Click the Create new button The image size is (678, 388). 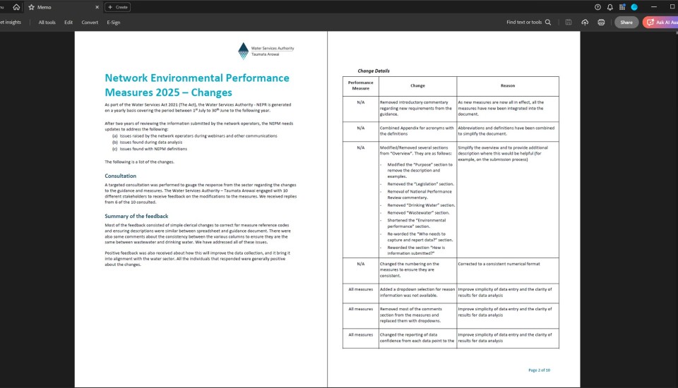(x=117, y=7)
